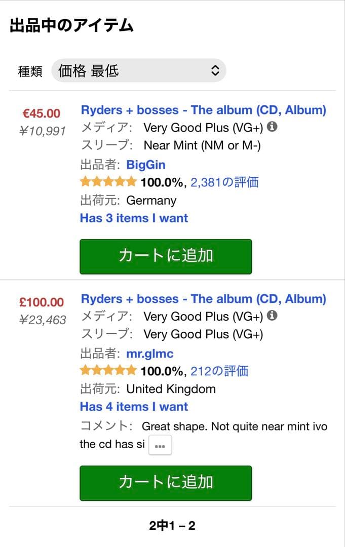Click 'Has 3 items I want' on first listing
Image resolution: width=345 pixels, height=547 pixels.
(x=134, y=218)
